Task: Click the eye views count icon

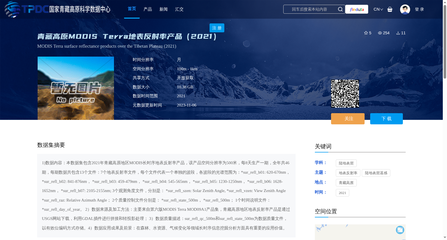Action: click(380, 33)
